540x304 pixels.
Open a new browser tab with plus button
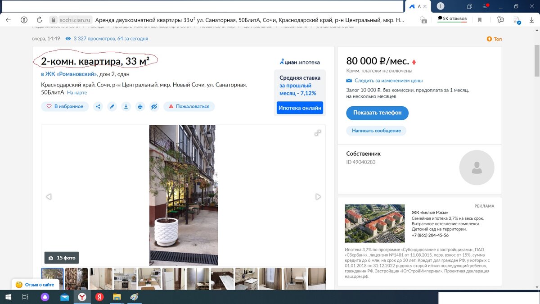441,6
